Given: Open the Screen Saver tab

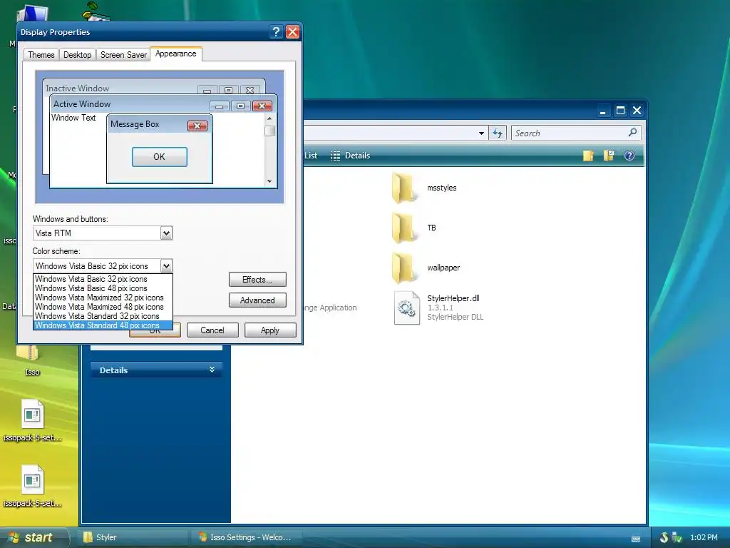Looking at the screenshot, I should [x=123, y=54].
